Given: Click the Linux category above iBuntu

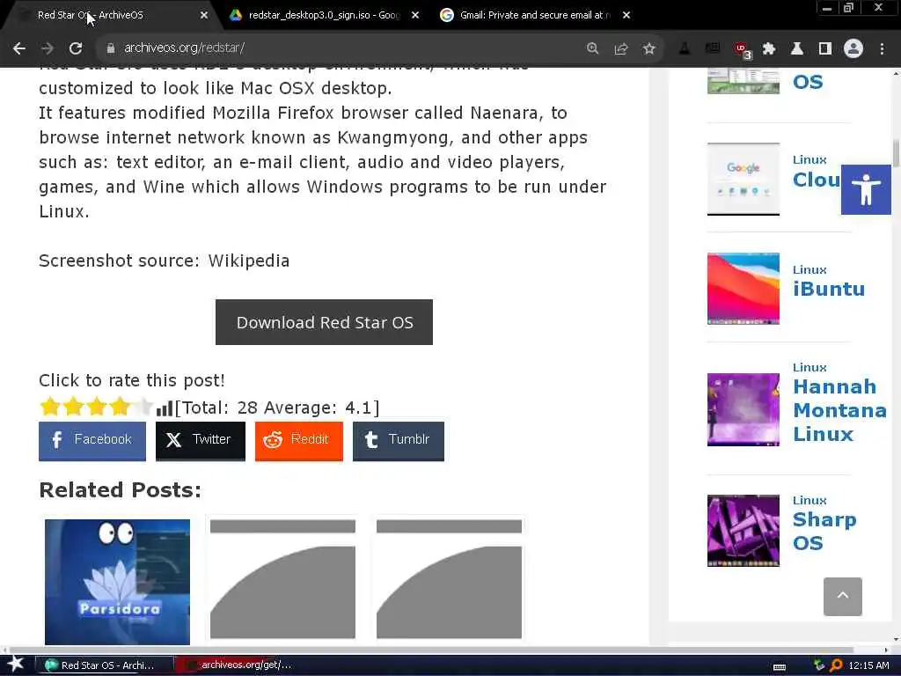Looking at the screenshot, I should [x=809, y=269].
